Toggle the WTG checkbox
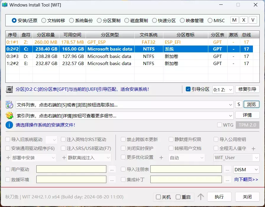The image size is (265, 207). click(x=220, y=125)
